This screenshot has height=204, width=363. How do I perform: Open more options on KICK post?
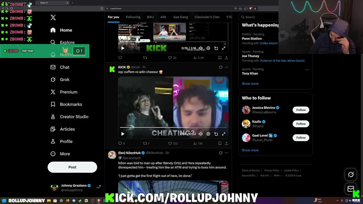(226, 67)
